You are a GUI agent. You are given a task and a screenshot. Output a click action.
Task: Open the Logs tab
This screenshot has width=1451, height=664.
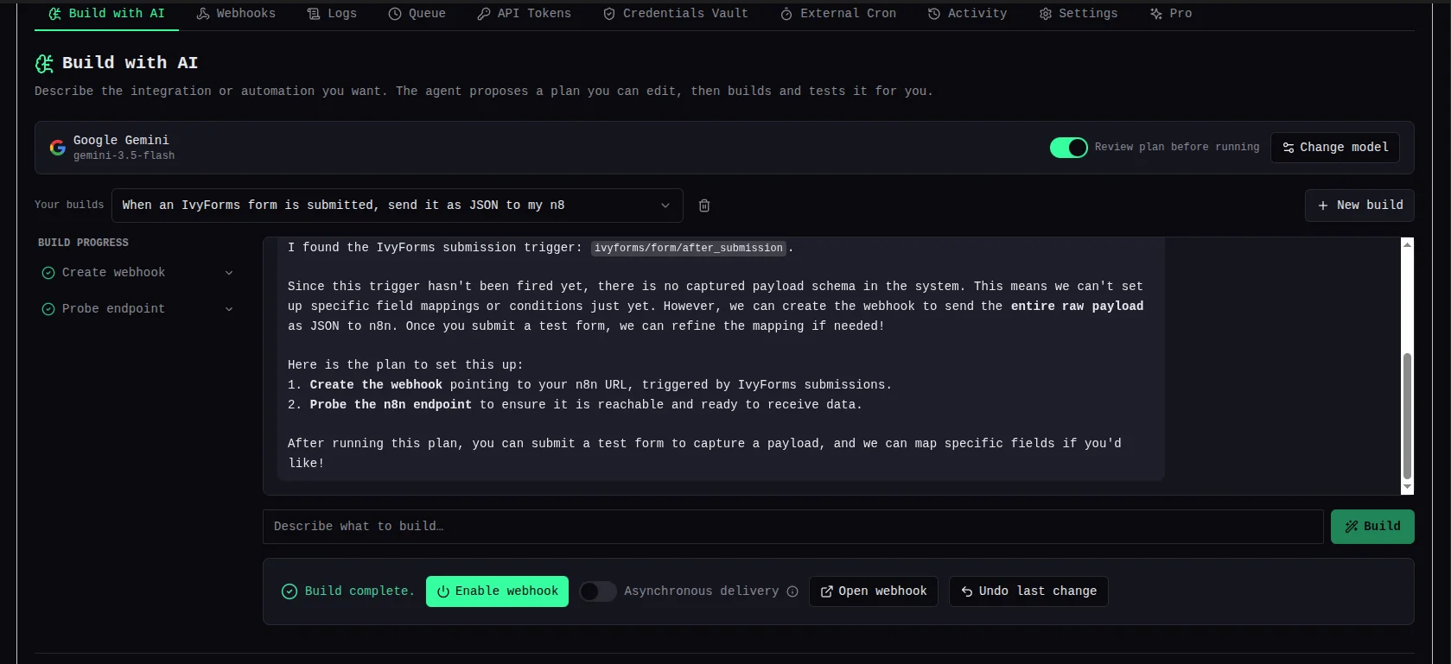[x=332, y=14]
